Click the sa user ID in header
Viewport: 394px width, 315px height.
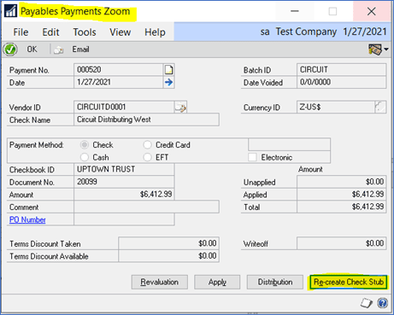(265, 32)
